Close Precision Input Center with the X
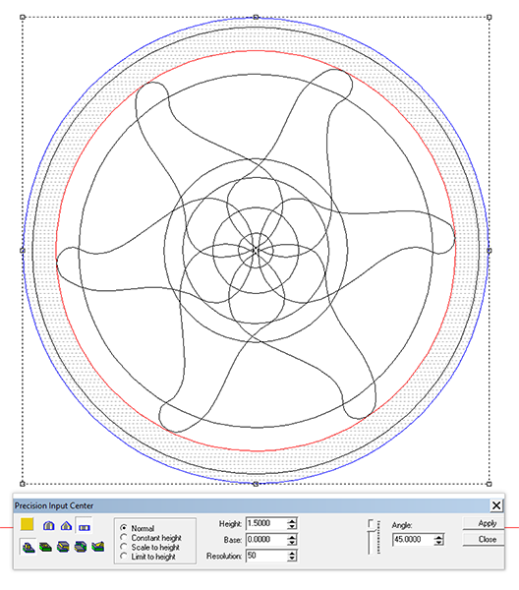Viewport: 519px width, 590px height. coord(496,505)
